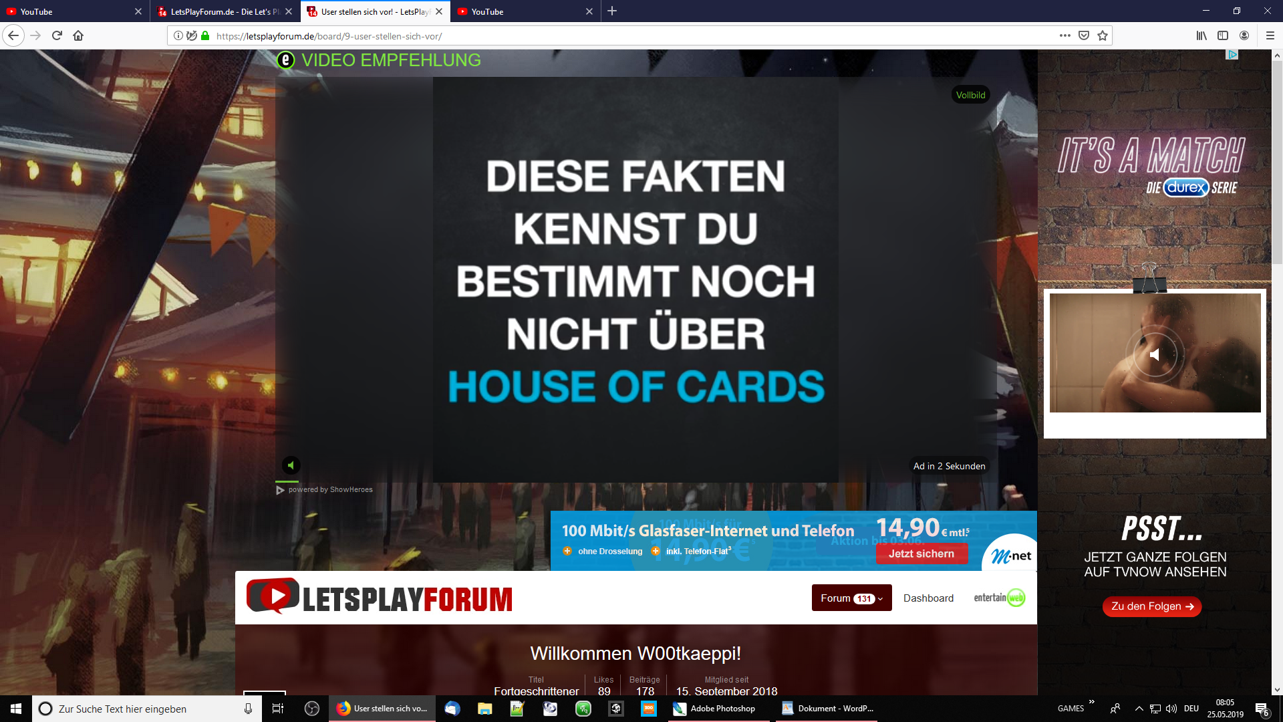Open the Firefox hamburger menu
This screenshot has width=1283, height=722.
click(x=1270, y=35)
